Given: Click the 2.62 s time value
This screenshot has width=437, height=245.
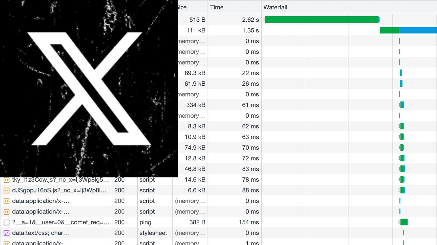Looking at the screenshot, I should coord(250,20).
